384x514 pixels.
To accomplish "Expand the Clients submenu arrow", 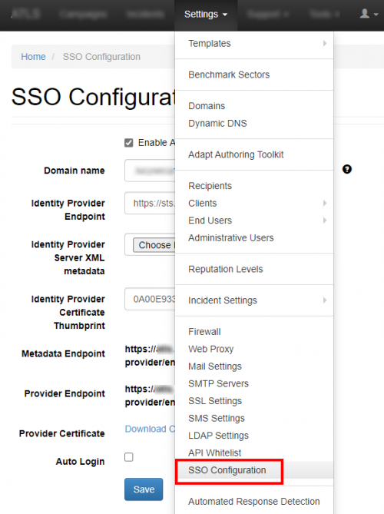I will 325,204.
